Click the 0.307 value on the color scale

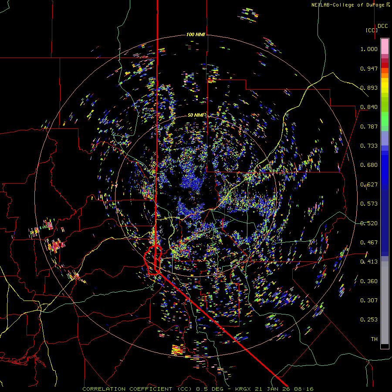[x=369, y=301]
